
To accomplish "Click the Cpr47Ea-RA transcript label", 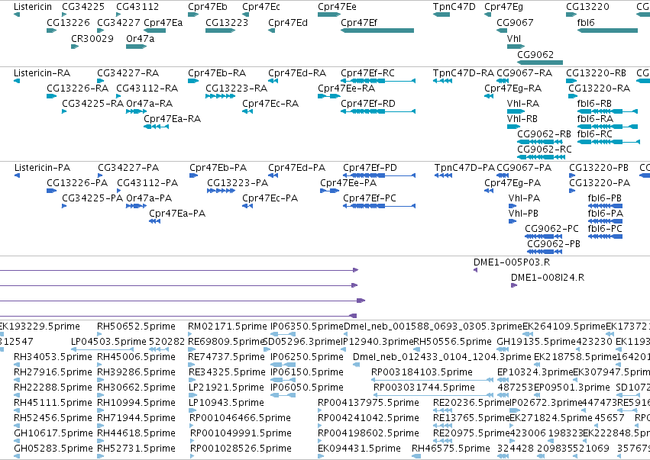I will pyautogui.click(x=172, y=119).
